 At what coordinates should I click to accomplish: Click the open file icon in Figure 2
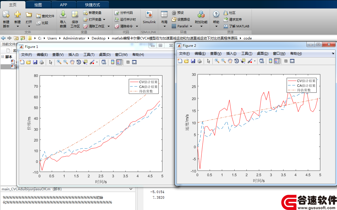point(186,61)
